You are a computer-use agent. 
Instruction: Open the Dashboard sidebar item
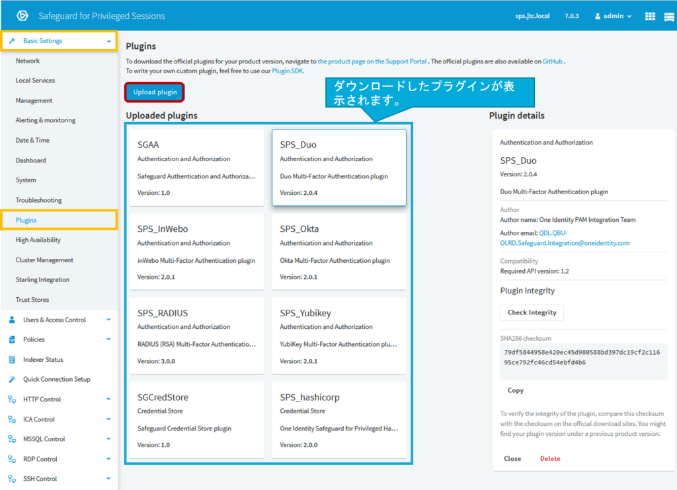30,160
